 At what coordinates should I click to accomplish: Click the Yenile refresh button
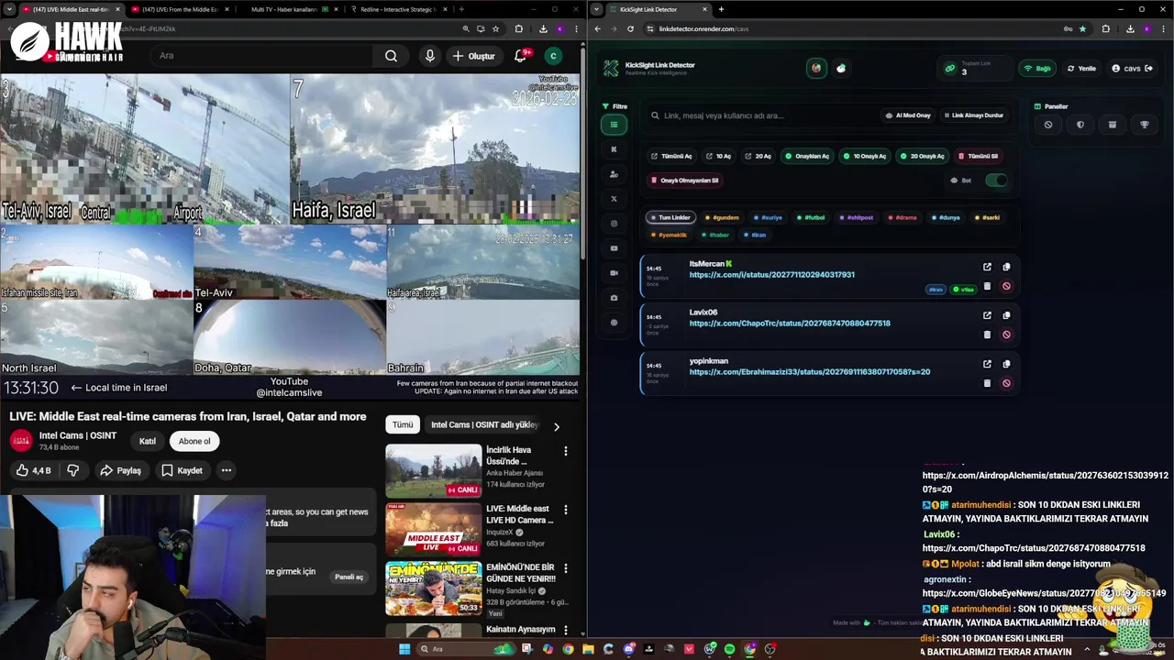coord(1081,69)
